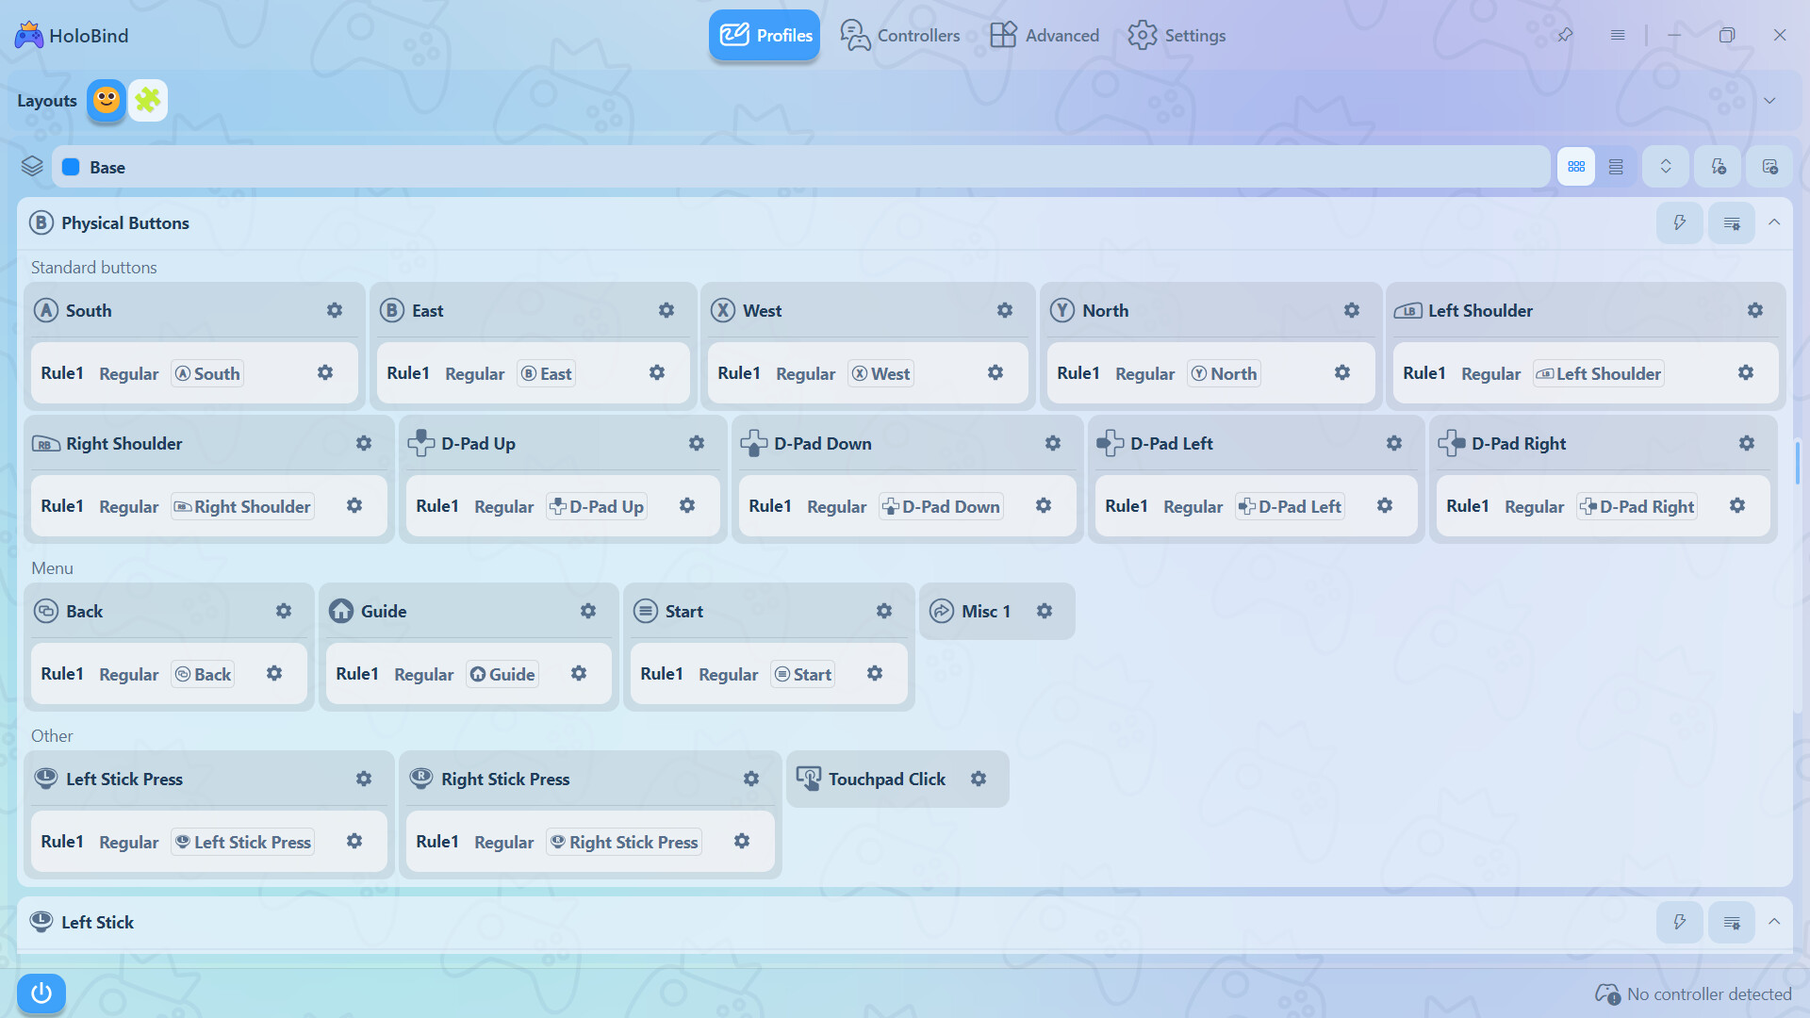
Task: Click the D-Pad Down mapping chip
Action: 941,506
